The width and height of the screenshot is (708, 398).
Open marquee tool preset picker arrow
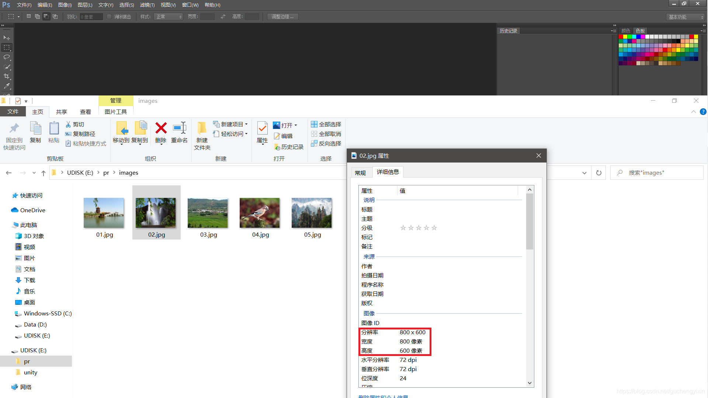click(x=18, y=17)
